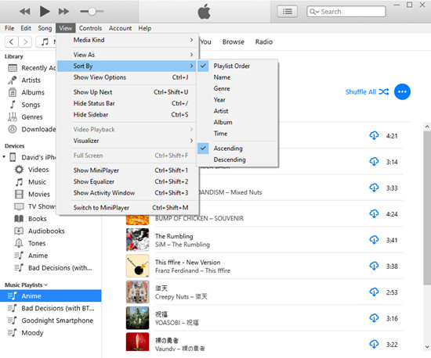Select Bad Decisions in Music Playlists

click(x=51, y=309)
